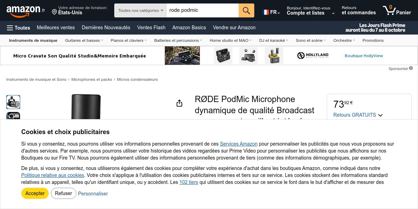Click the 73,92 € price

coord(343,104)
